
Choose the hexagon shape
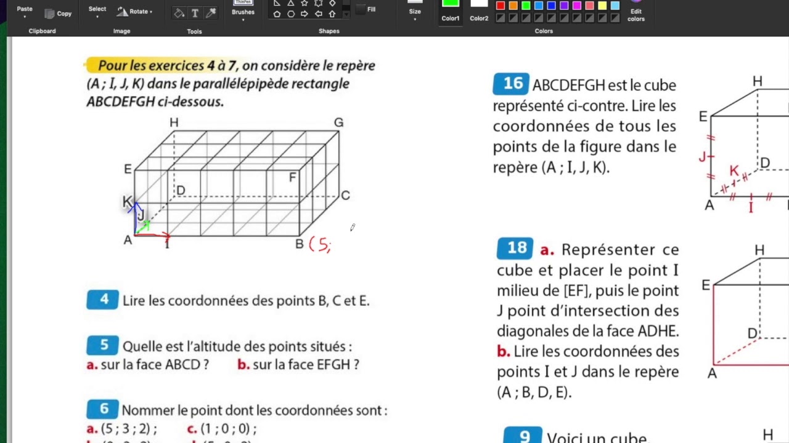click(x=290, y=14)
